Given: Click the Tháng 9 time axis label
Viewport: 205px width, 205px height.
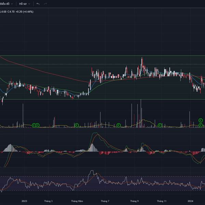Looking at the screenshot, I should pyautogui.click(x=134, y=201).
